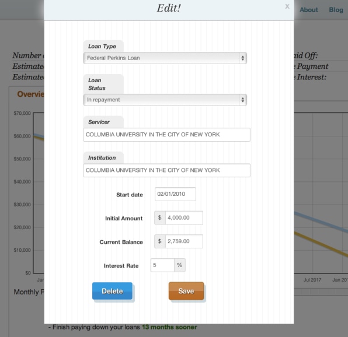
Task: Open the Loan Status dropdown
Action: coord(165,100)
